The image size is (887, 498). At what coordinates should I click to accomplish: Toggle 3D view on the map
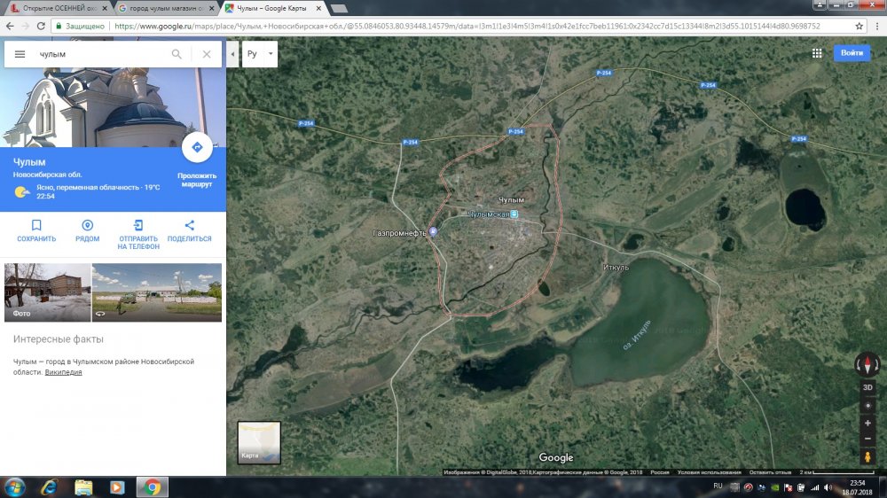[x=867, y=387]
